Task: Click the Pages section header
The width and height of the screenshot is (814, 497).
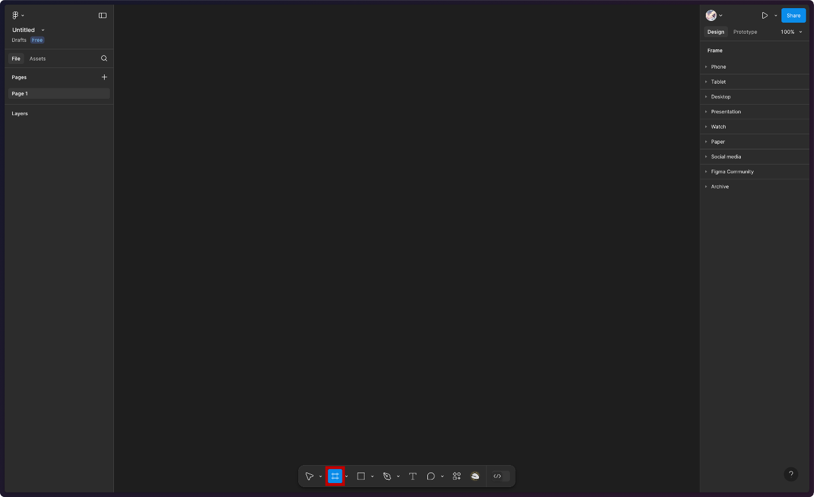Action: click(x=19, y=77)
